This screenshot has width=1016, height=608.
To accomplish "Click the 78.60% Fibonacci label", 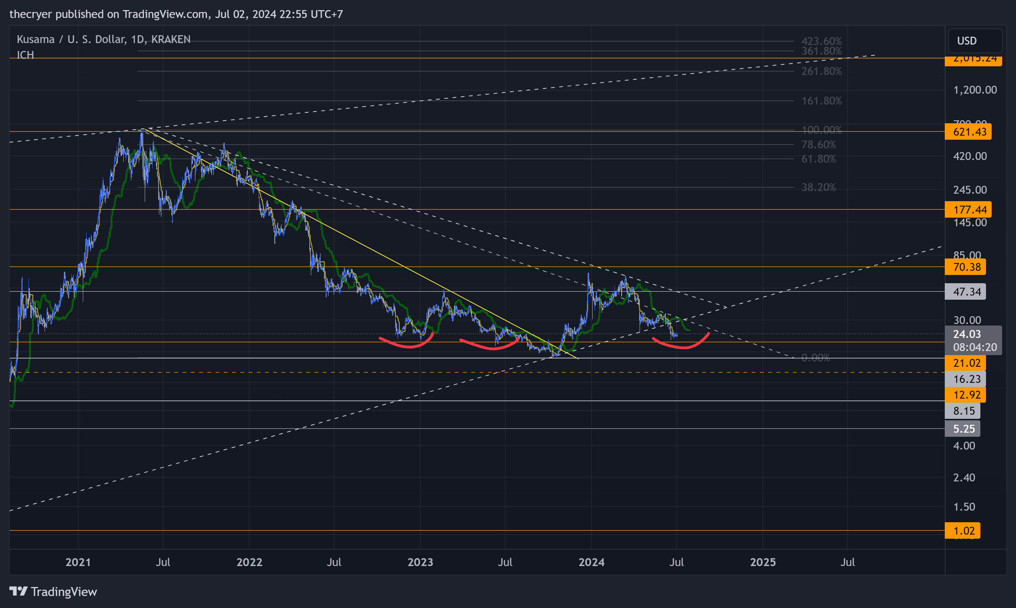I will (818, 144).
